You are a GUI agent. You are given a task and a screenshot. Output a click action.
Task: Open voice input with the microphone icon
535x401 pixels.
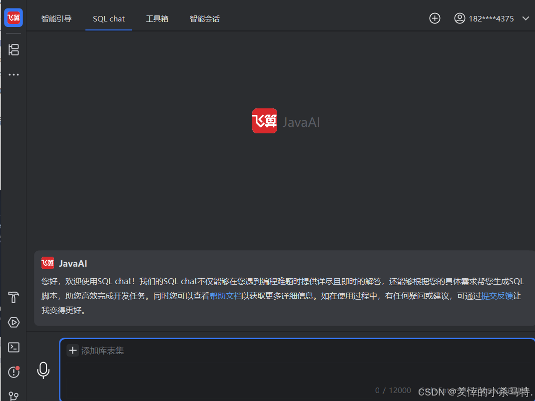coord(43,371)
